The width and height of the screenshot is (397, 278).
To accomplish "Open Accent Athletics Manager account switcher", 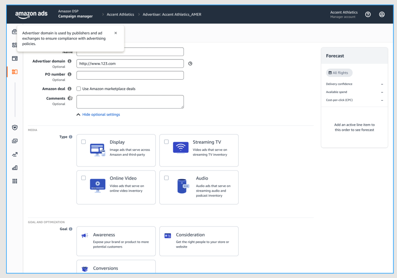I will tap(344, 14).
